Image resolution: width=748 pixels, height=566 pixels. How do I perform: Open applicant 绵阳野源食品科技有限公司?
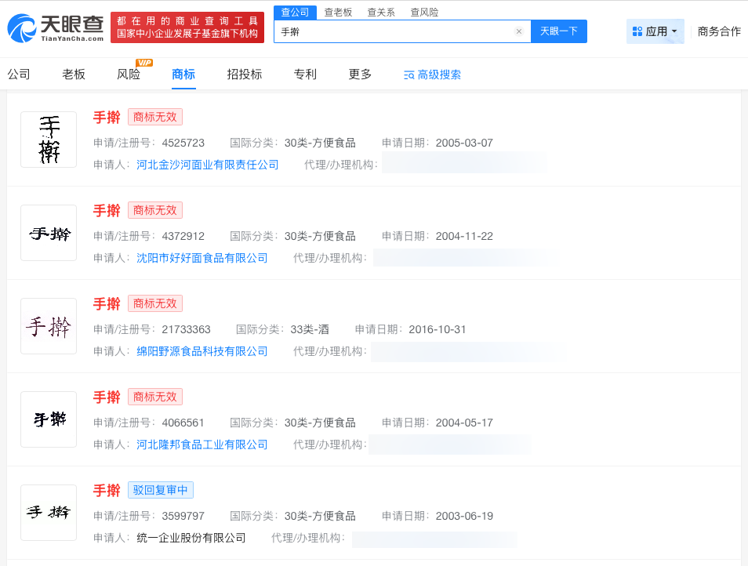click(x=202, y=351)
